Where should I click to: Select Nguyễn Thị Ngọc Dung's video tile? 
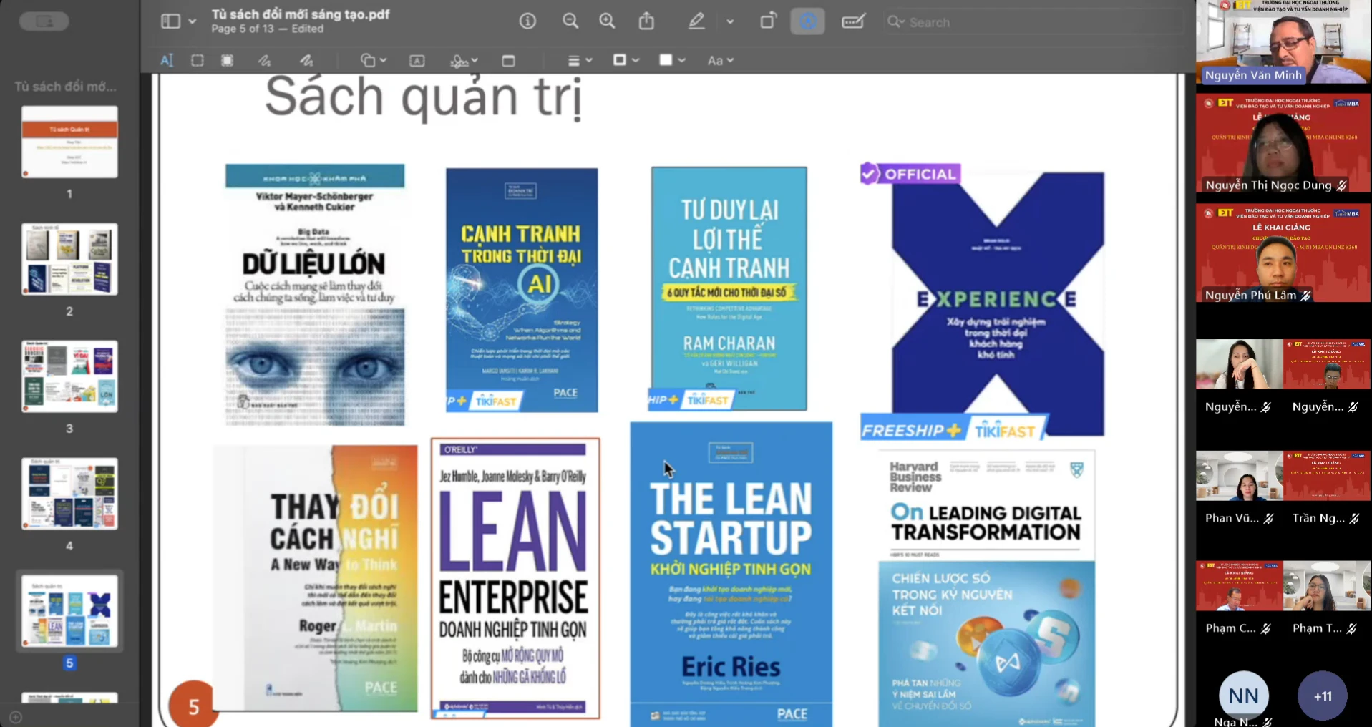pyautogui.click(x=1283, y=143)
